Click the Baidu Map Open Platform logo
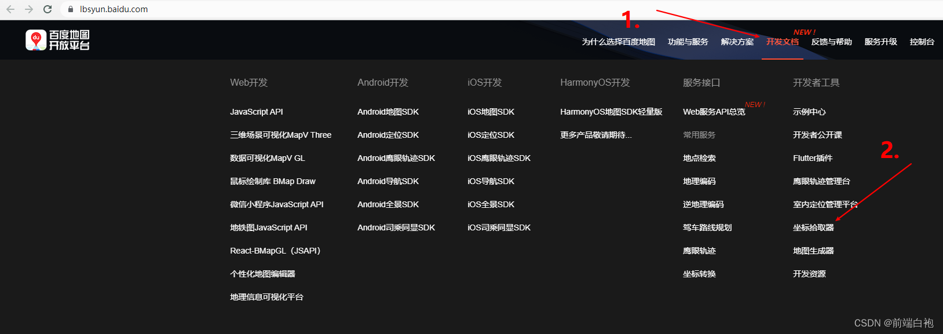This screenshot has width=943, height=334. [x=58, y=40]
